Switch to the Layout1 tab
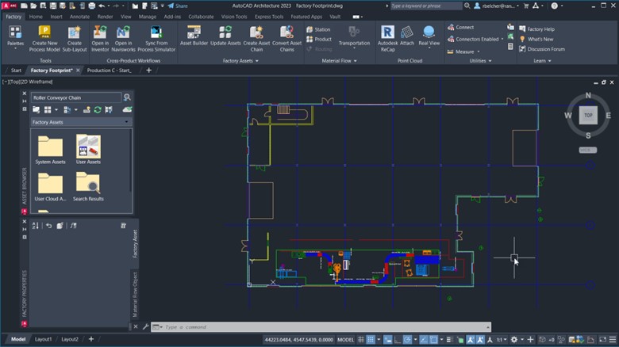 [43, 339]
